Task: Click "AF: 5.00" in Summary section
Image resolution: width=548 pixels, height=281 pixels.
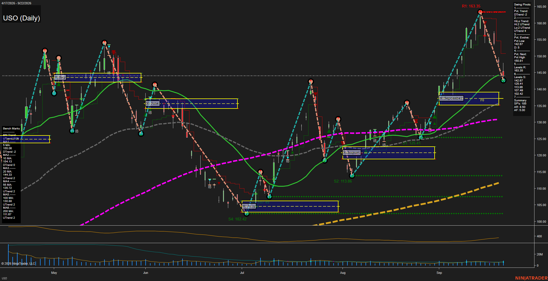Action: point(520,110)
